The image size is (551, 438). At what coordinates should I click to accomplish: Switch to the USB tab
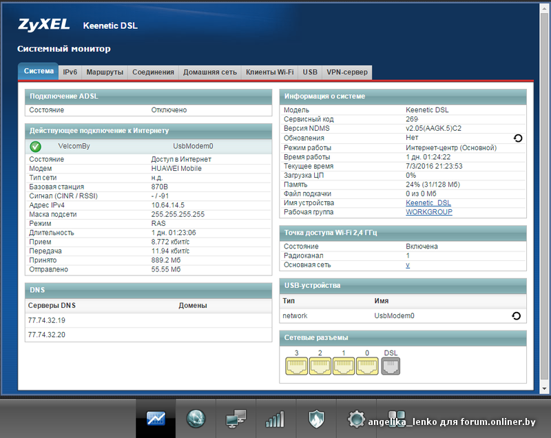[310, 72]
